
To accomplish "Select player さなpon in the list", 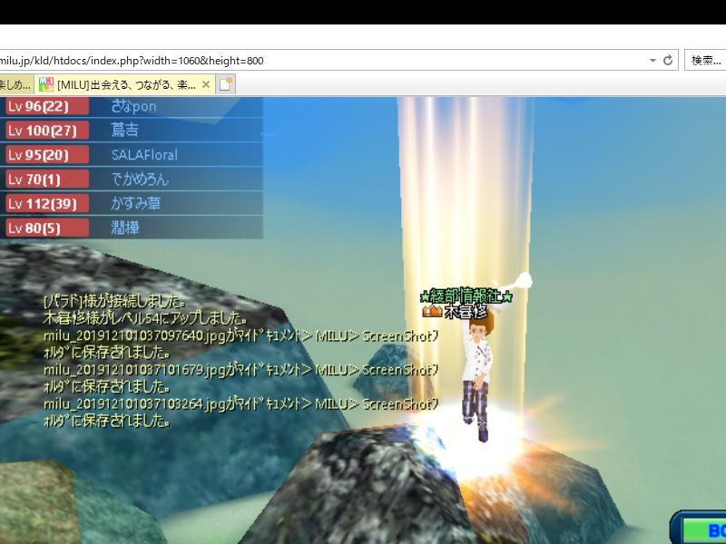I will coord(133,106).
